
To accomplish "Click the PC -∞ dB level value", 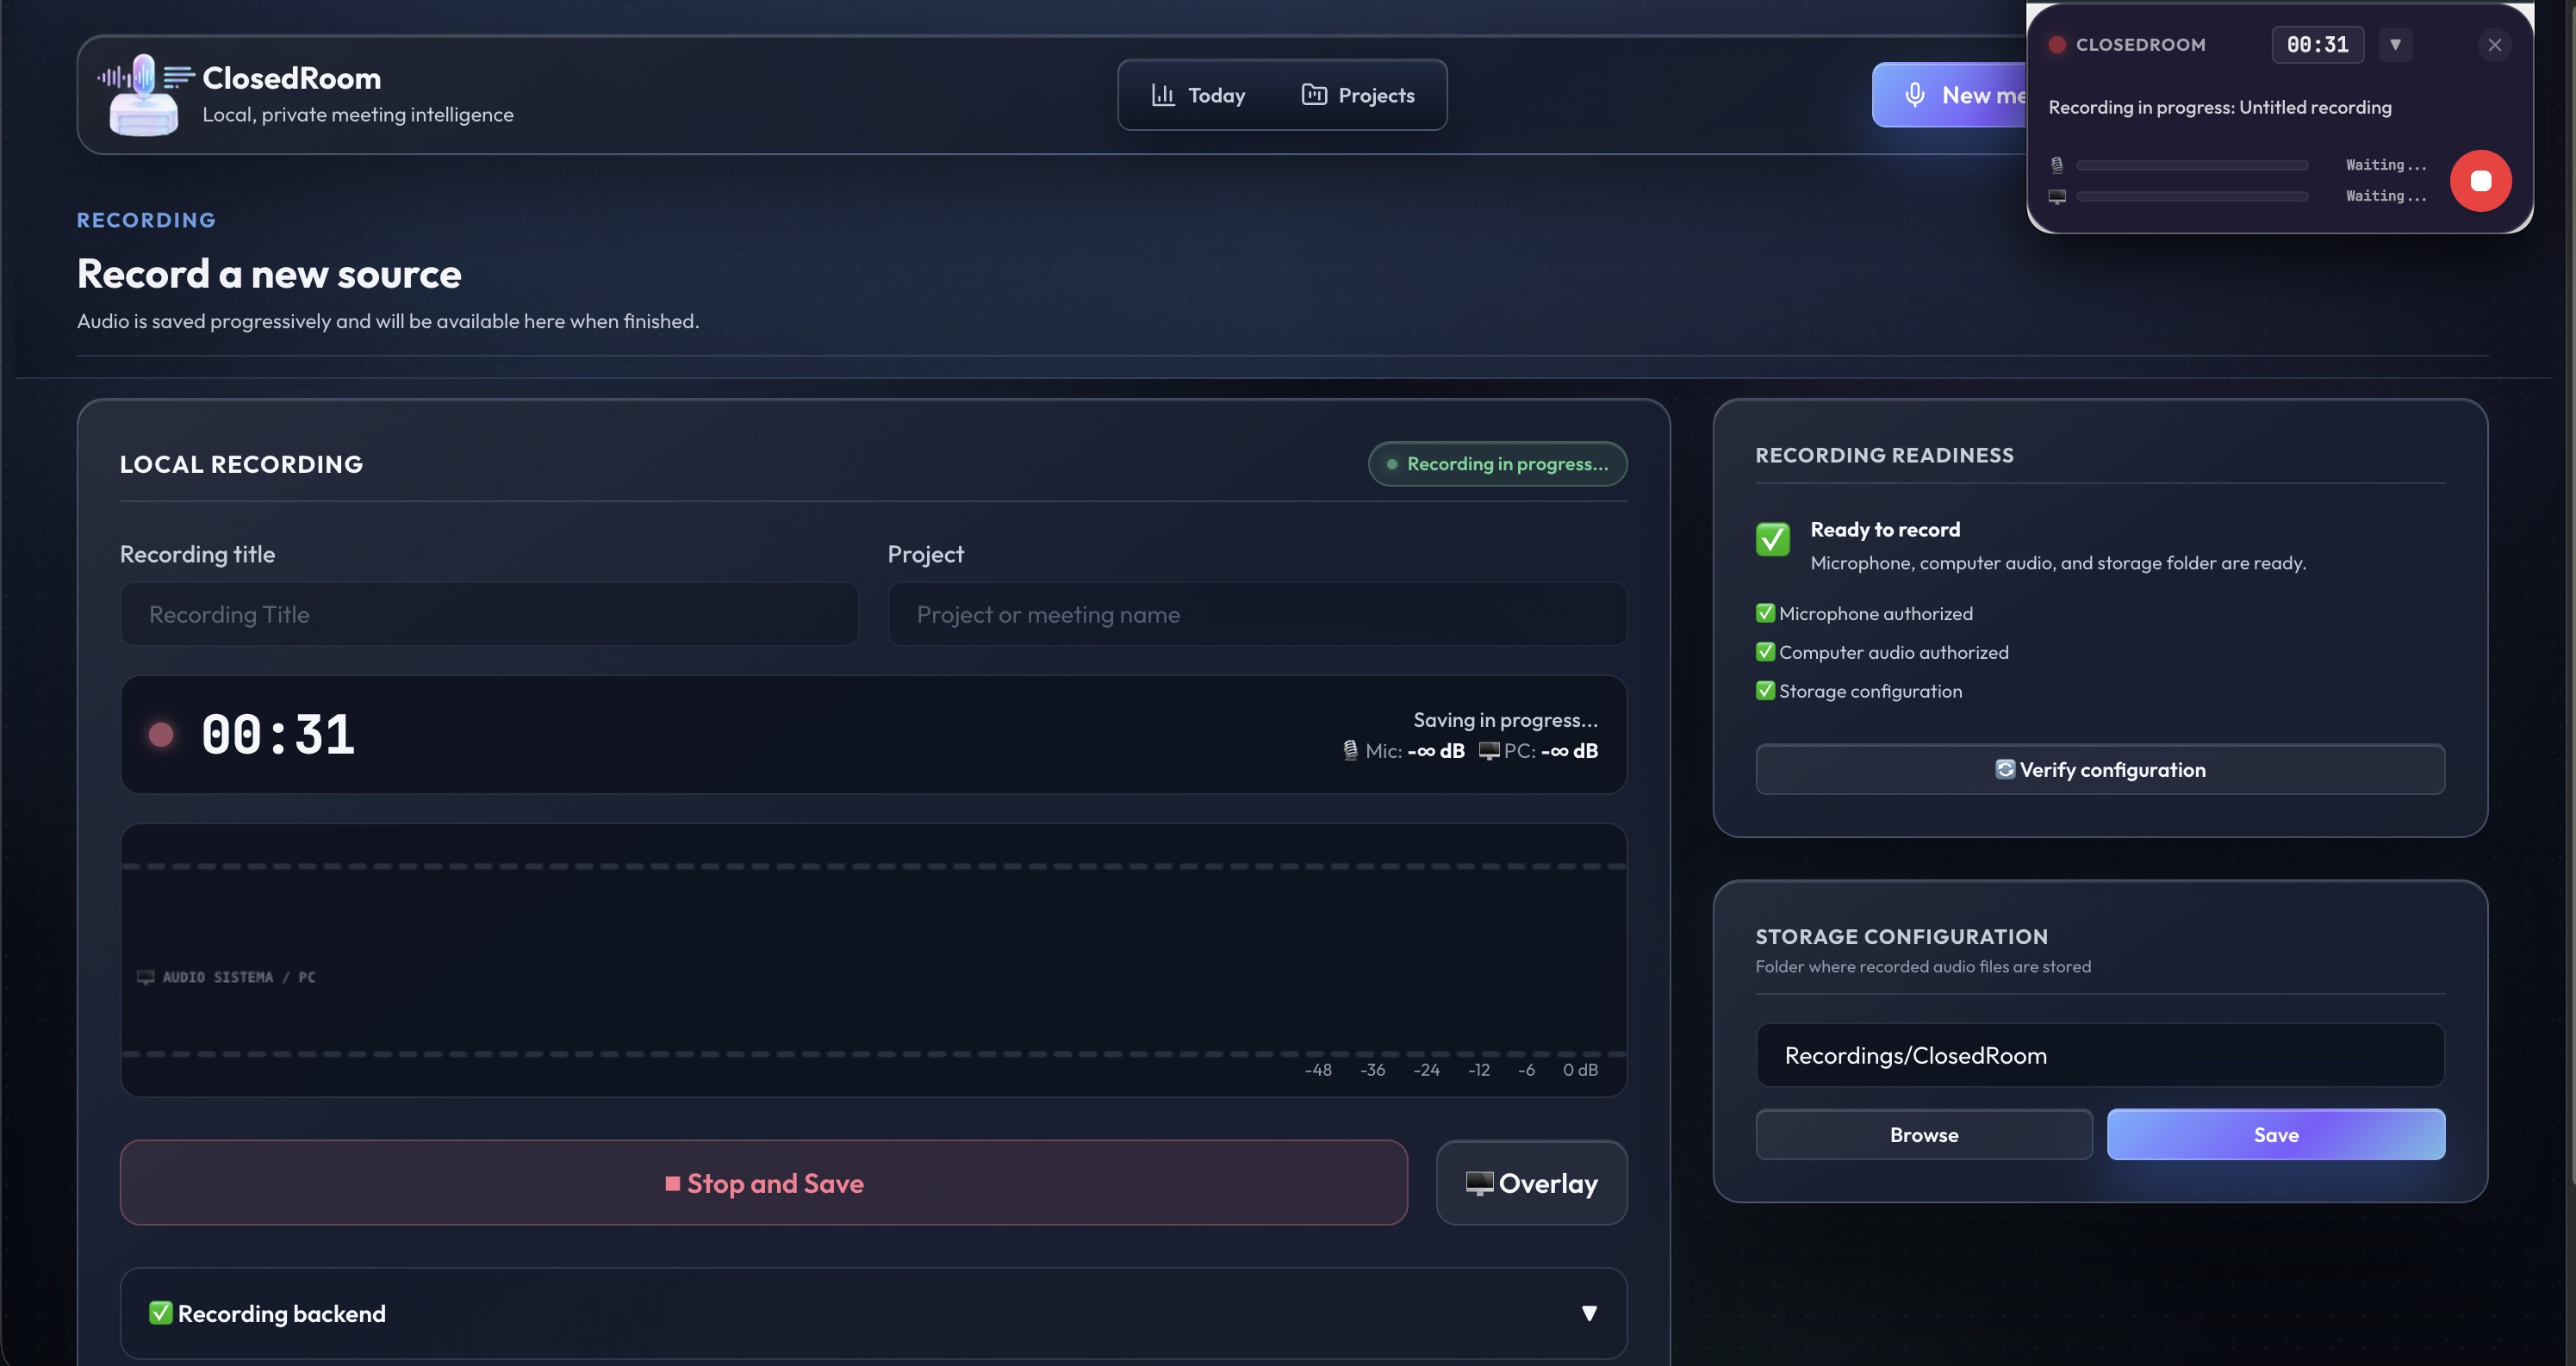I will click(1569, 750).
